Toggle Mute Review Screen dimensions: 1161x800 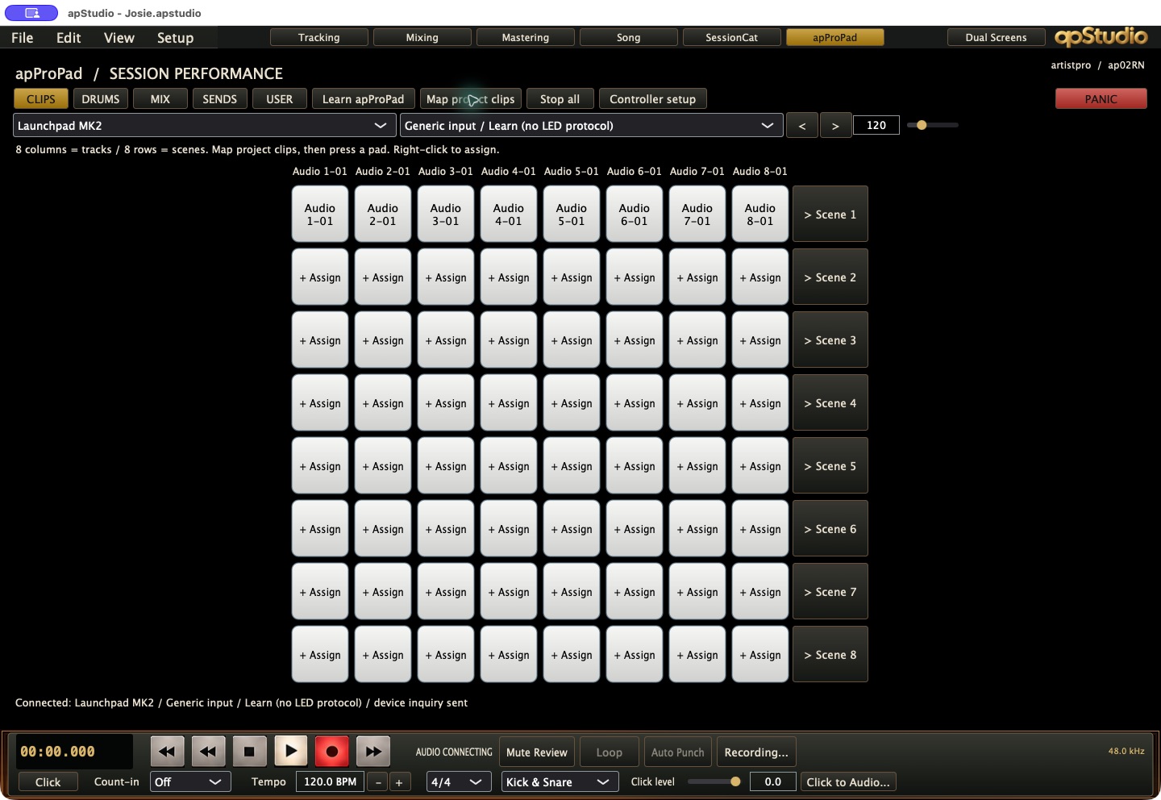point(537,752)
